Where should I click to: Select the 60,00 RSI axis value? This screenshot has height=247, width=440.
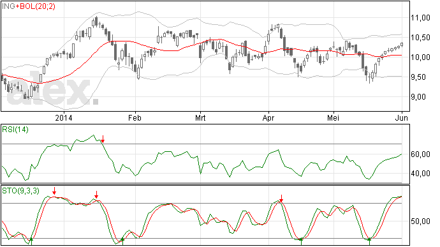pyautogui.click(x=420, y=154)
